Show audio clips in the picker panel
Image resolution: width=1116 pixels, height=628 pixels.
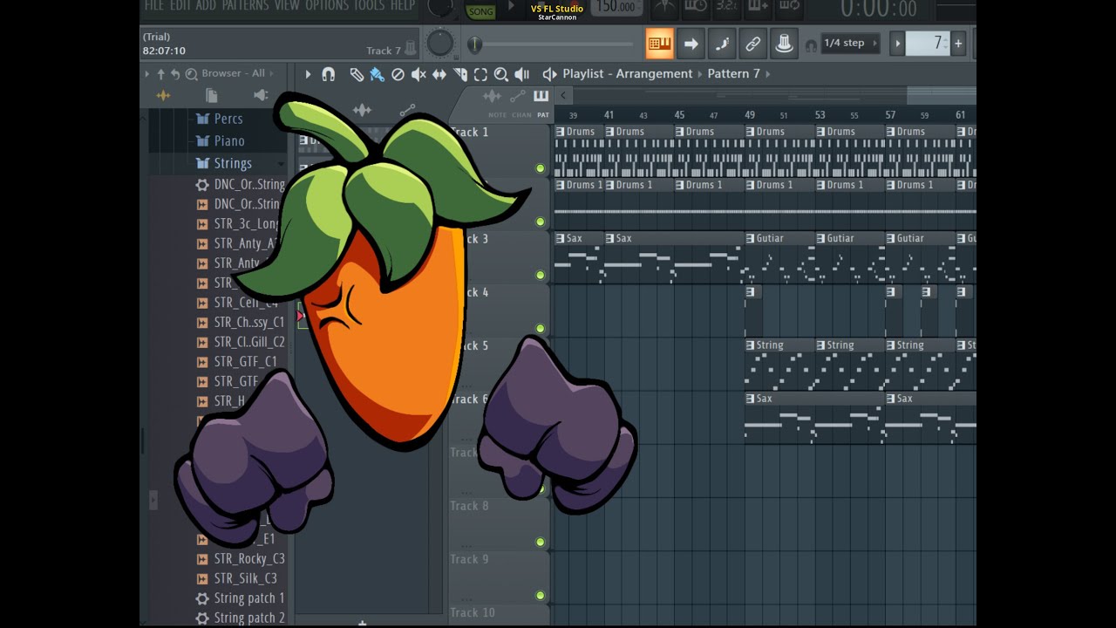click(362, 110)
